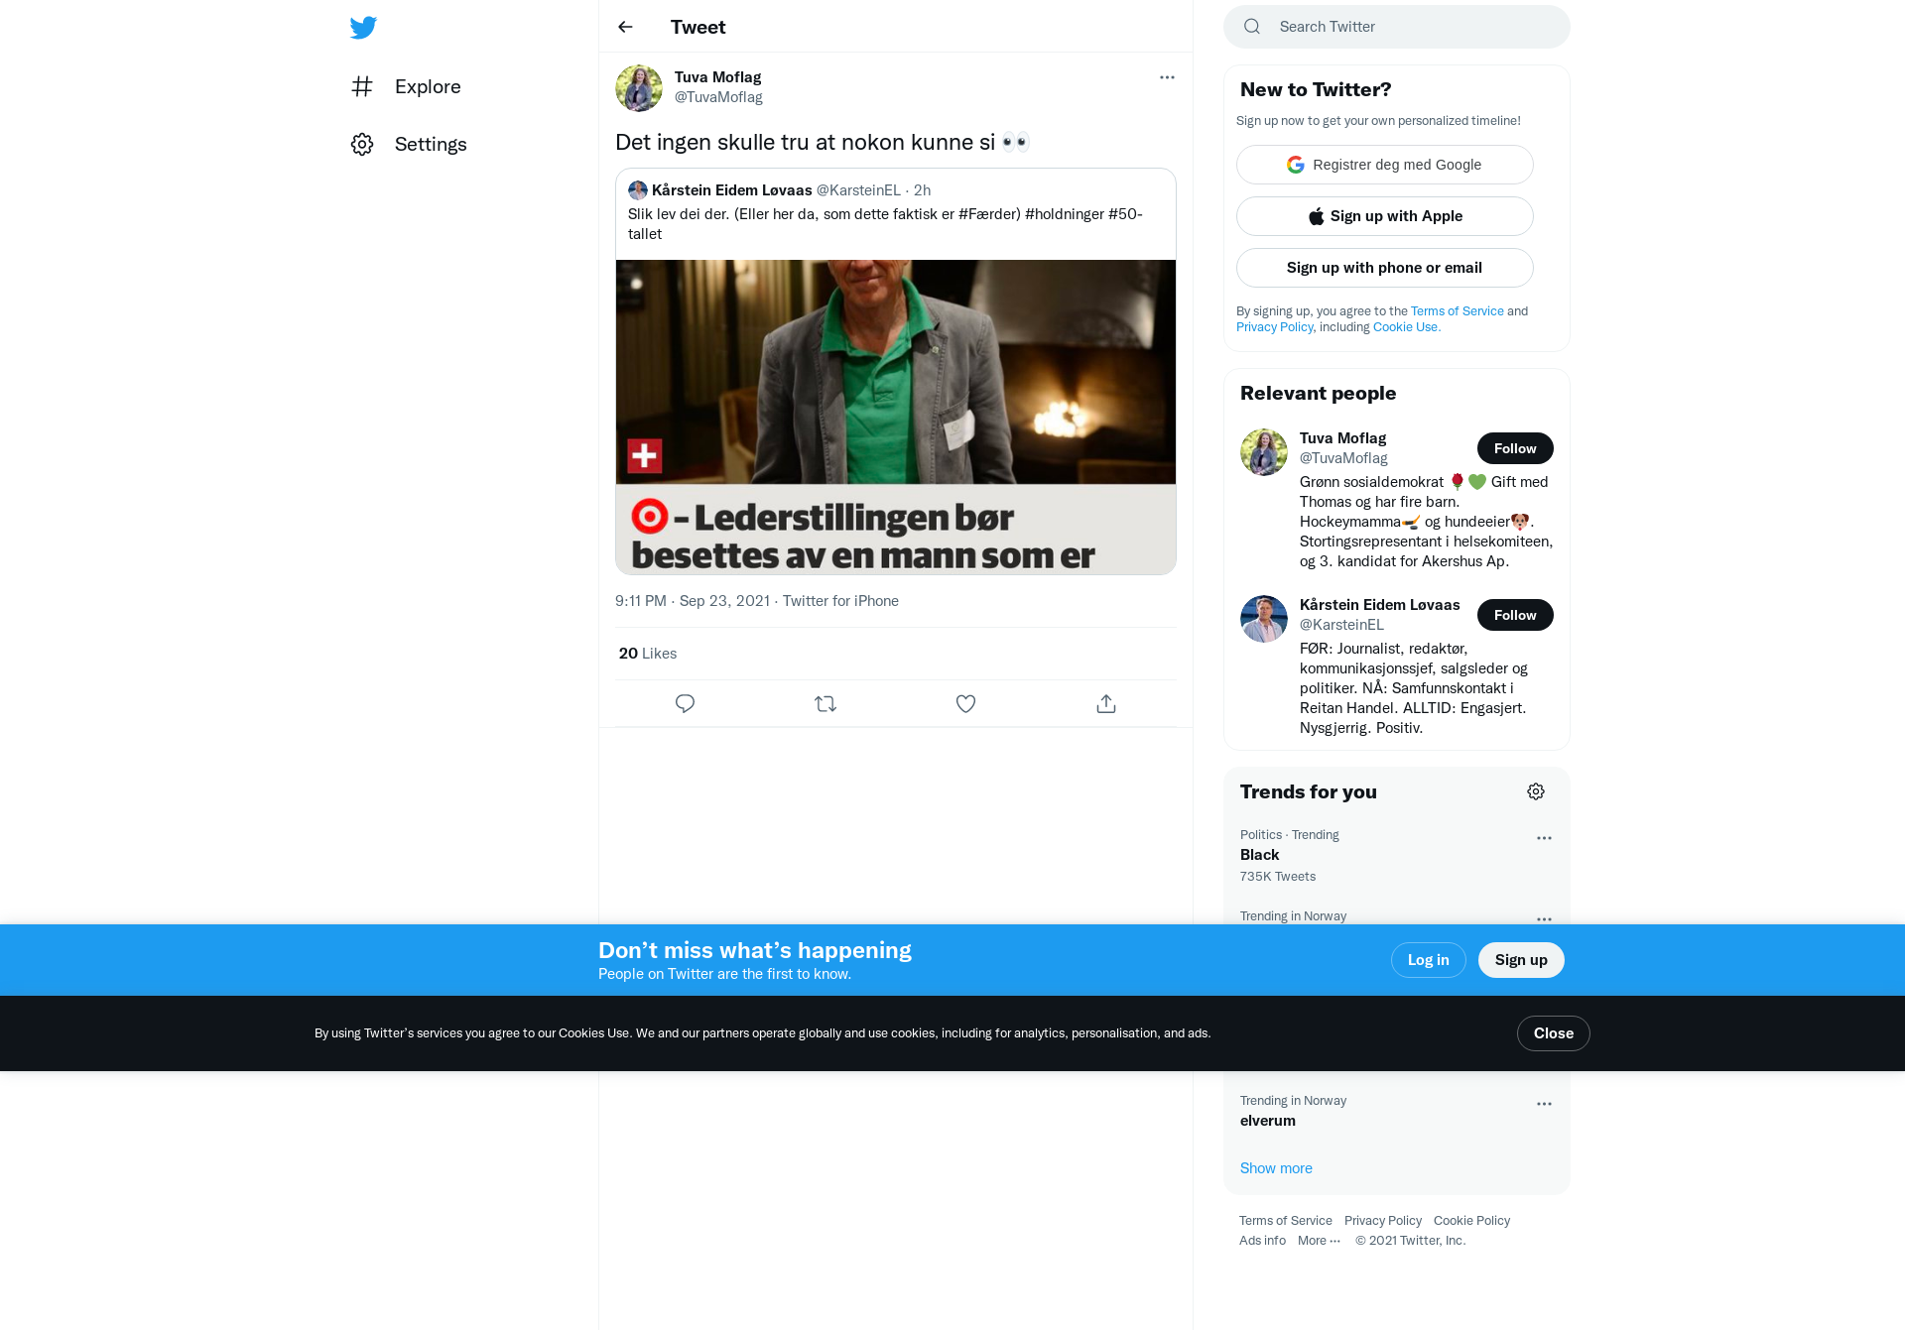Viewport: 1905px width, 1330px height.
Task: Open Settings from sidebar
Action: click(409, 144)
